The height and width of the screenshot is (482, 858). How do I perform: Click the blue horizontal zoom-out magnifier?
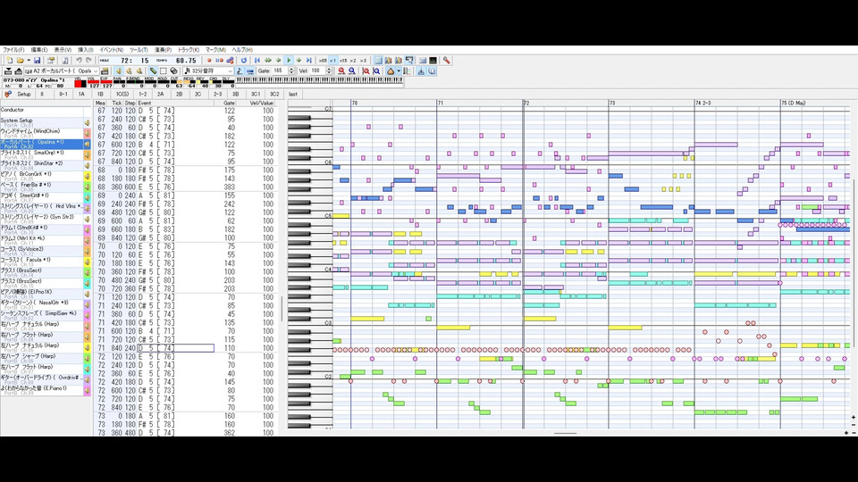352,71
